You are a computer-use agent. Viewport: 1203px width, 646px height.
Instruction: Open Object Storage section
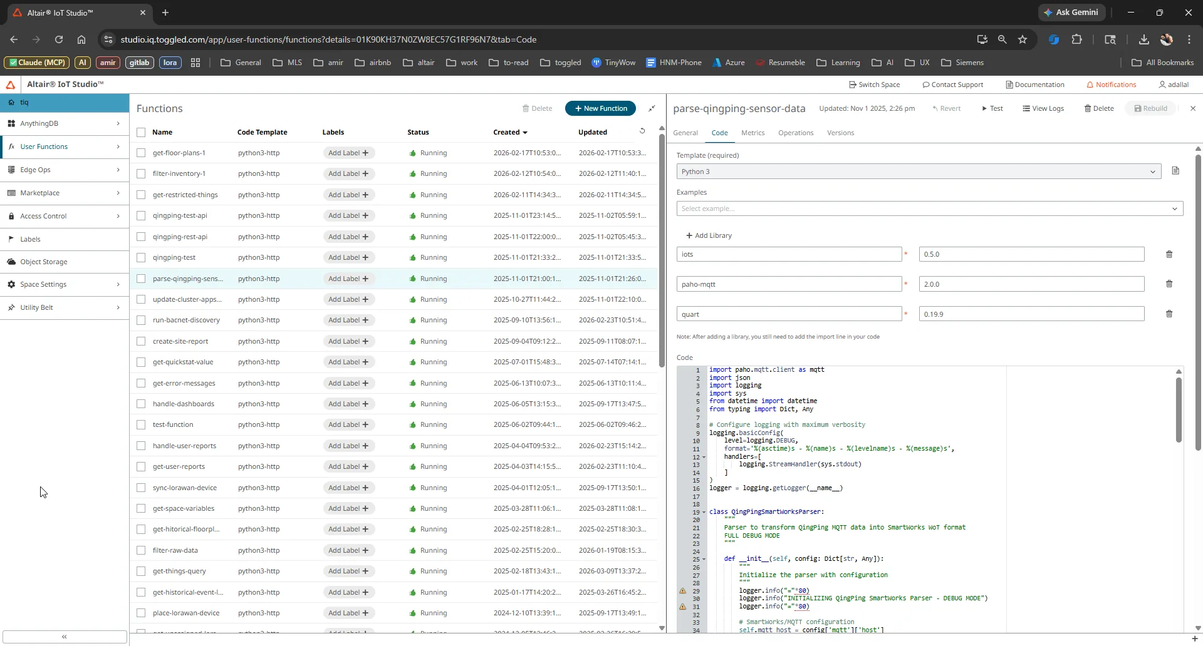tap(65, 262)
